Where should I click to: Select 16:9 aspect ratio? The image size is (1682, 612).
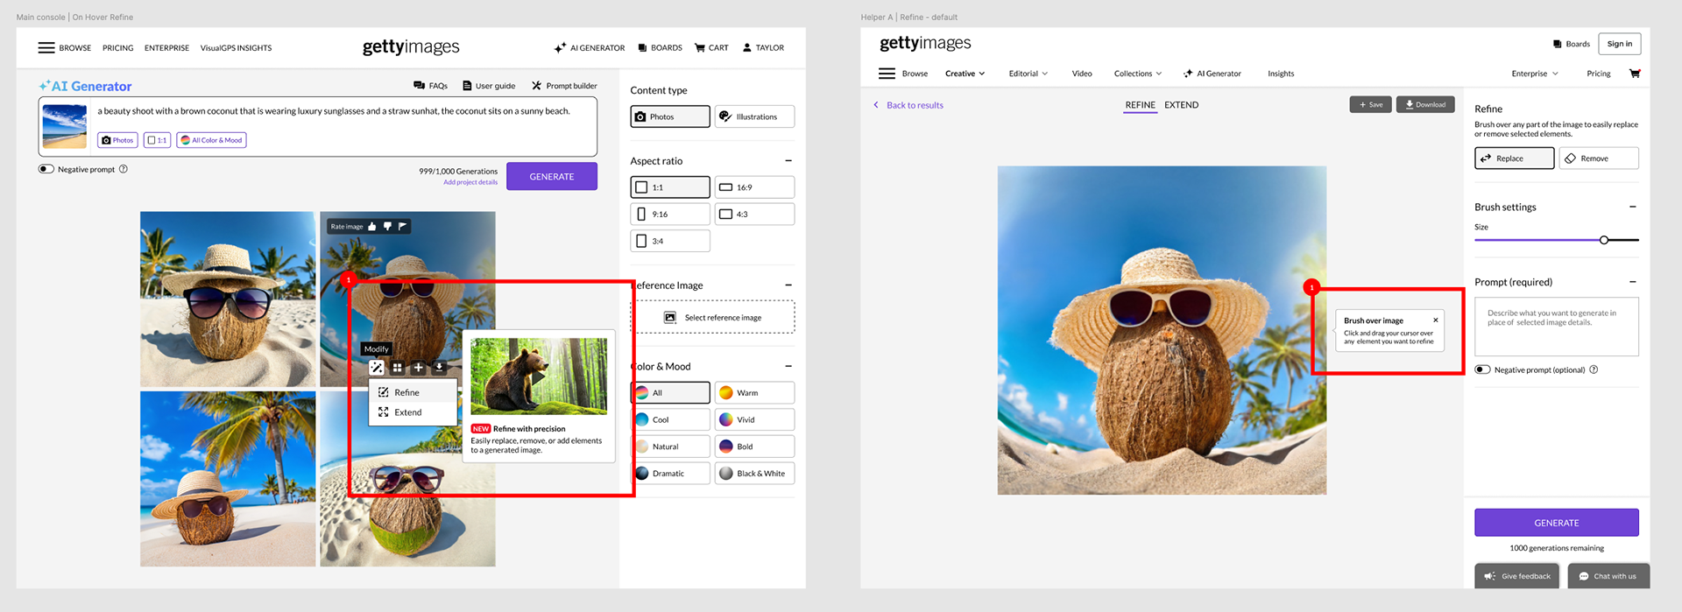[x=754, y=187]
